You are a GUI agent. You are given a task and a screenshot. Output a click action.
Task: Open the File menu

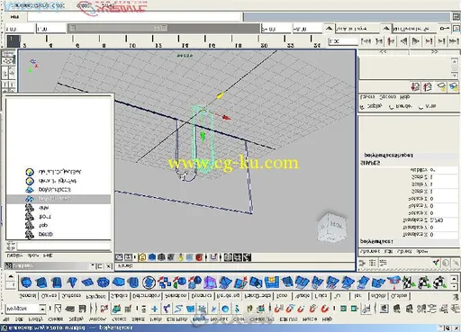pyautogui.click(x=6, y=319)
